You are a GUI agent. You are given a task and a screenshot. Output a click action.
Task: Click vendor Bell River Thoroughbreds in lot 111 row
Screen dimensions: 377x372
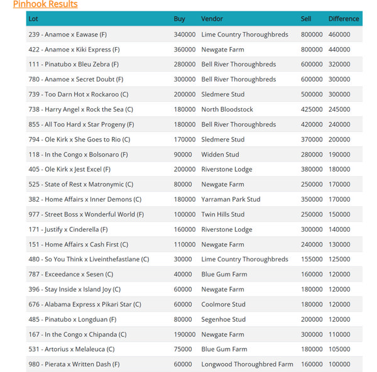[239, 65]
